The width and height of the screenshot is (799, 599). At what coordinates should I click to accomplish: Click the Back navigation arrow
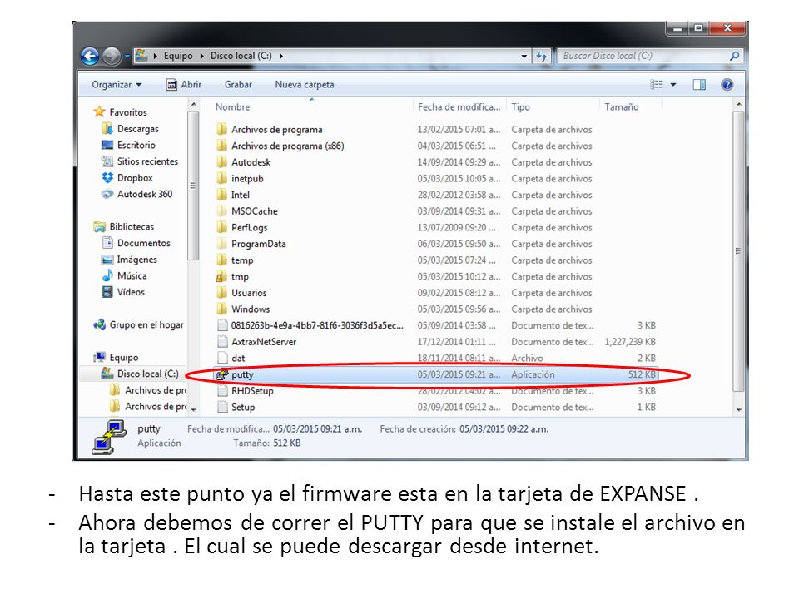pyautogui.click(x=90, y=56)
